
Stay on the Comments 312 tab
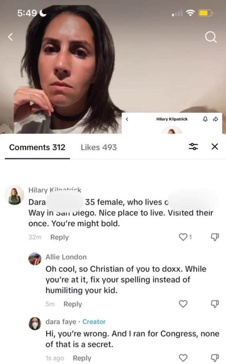[36, 147]
